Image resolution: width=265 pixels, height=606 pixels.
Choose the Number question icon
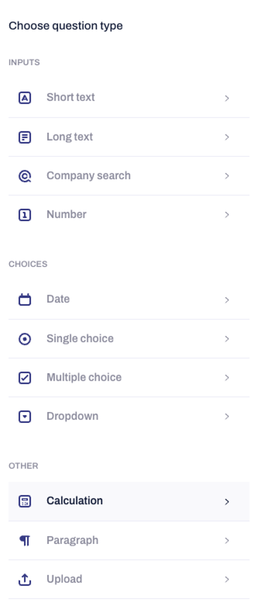click(25, 214)
